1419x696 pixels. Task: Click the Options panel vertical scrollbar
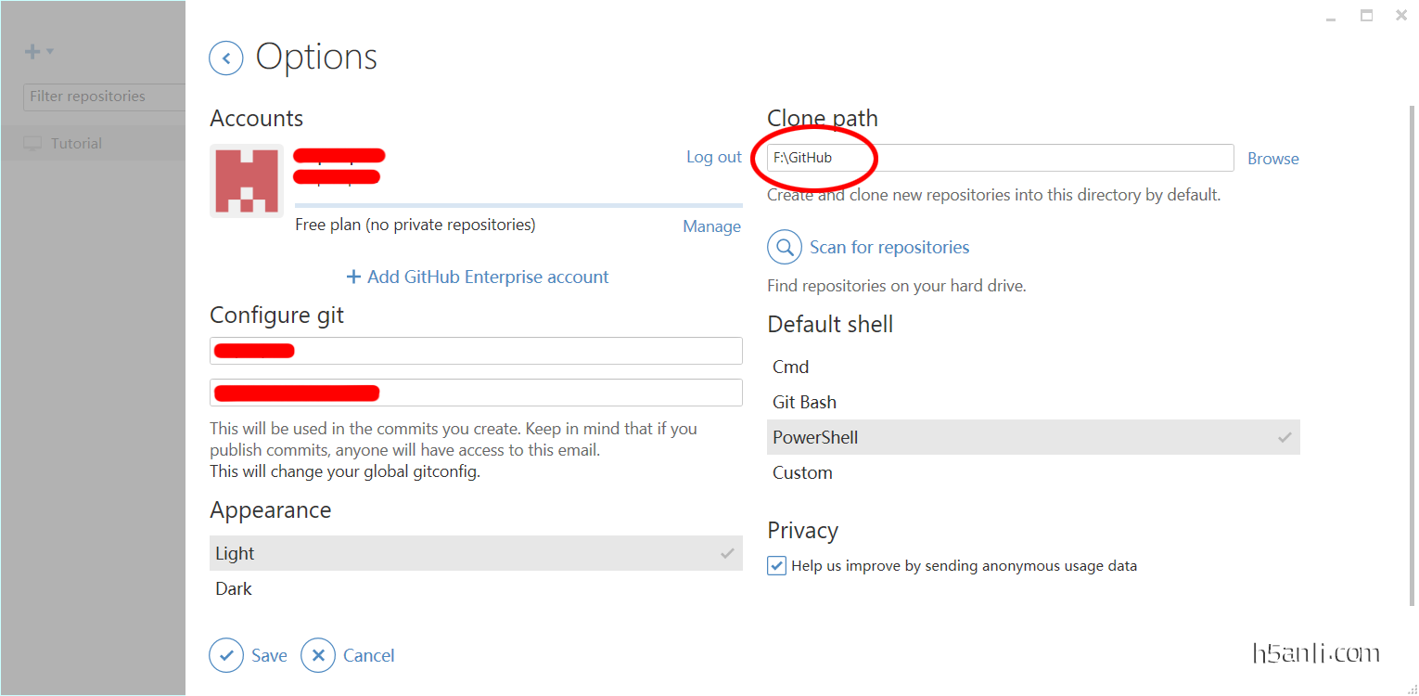(1412, 357)
